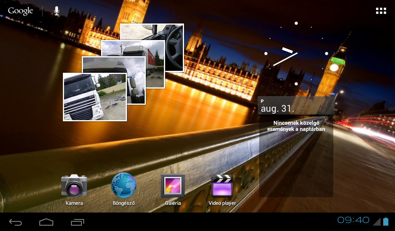Check the battery status icon
The height and width of the screenshot is (231, 395).
pyautogui.click(x=386, y=221)
